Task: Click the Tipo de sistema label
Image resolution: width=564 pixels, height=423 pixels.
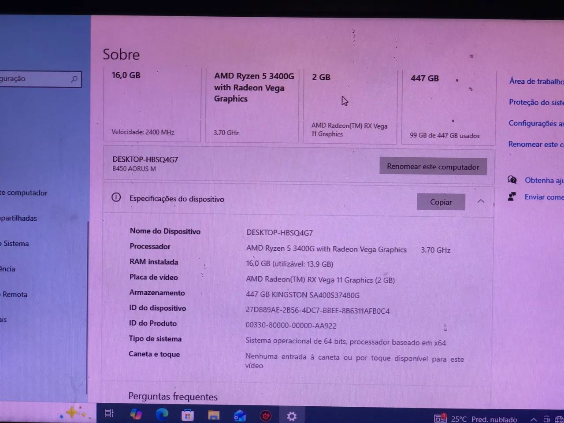Action: [x=155, y=338]
